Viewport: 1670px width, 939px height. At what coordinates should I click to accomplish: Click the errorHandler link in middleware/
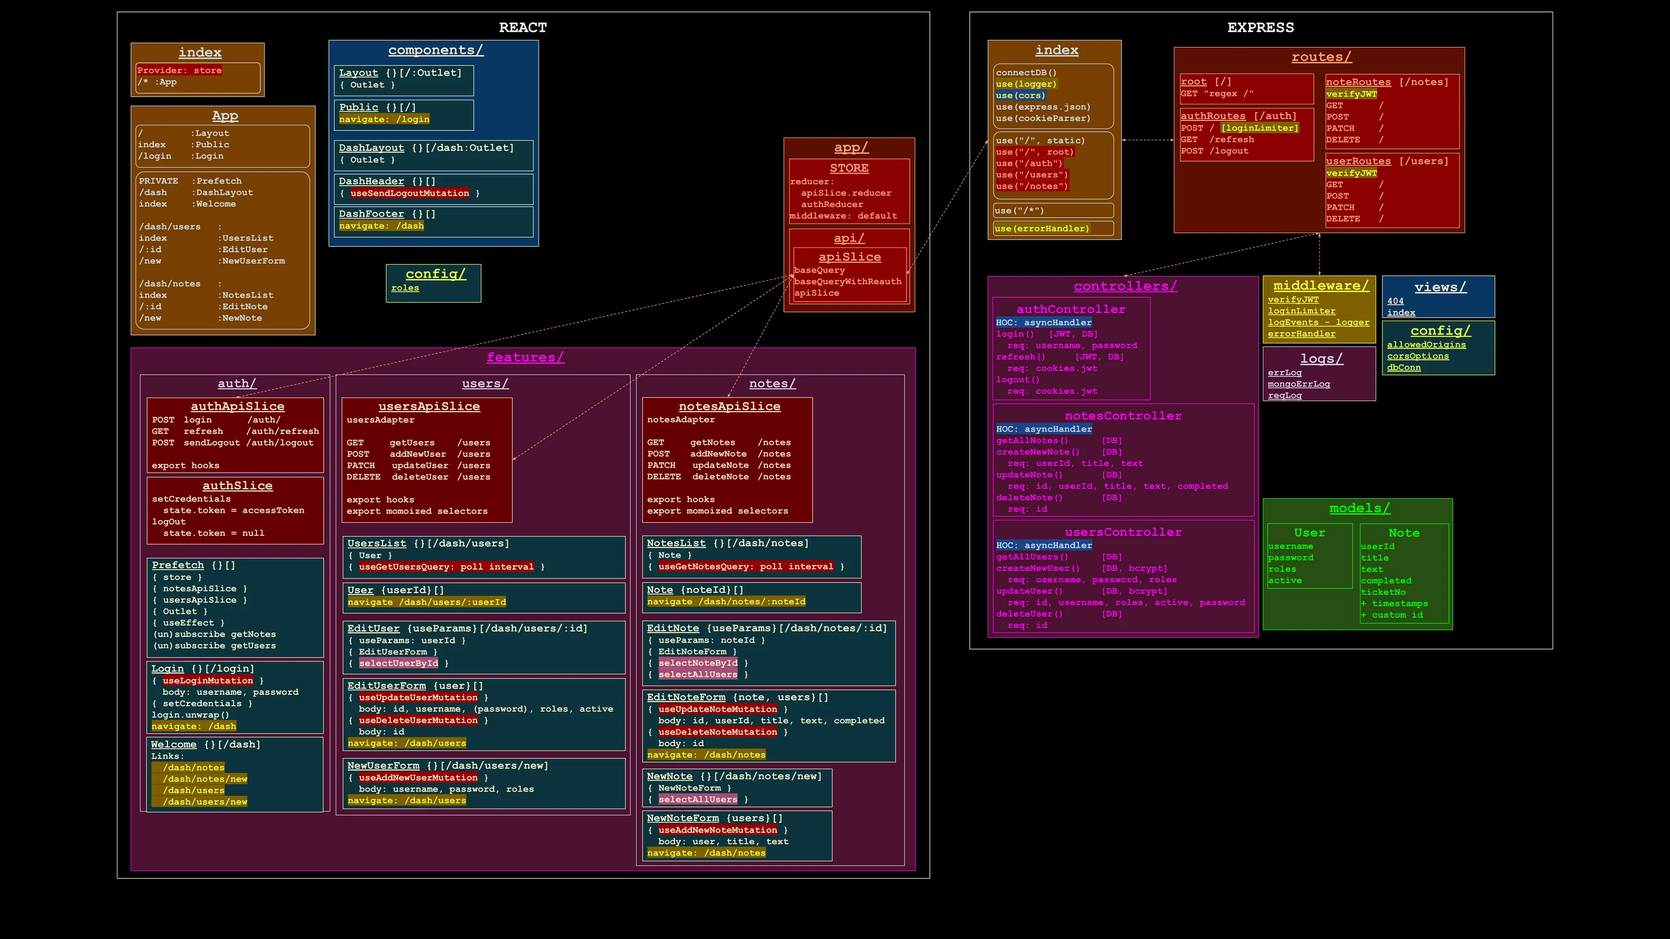click(x=1302, y=334)
